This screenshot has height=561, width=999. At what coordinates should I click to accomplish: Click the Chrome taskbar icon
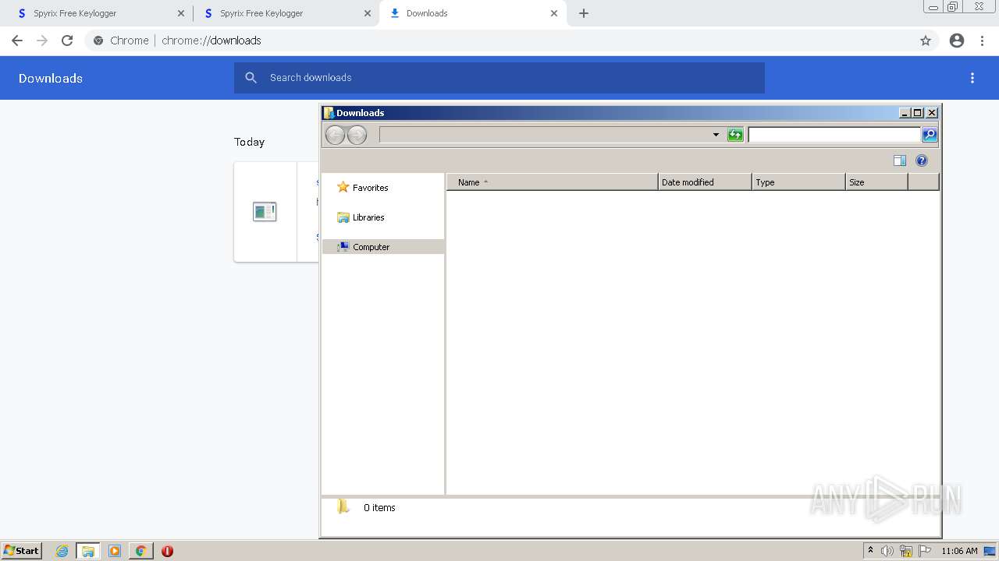[140, 551]
